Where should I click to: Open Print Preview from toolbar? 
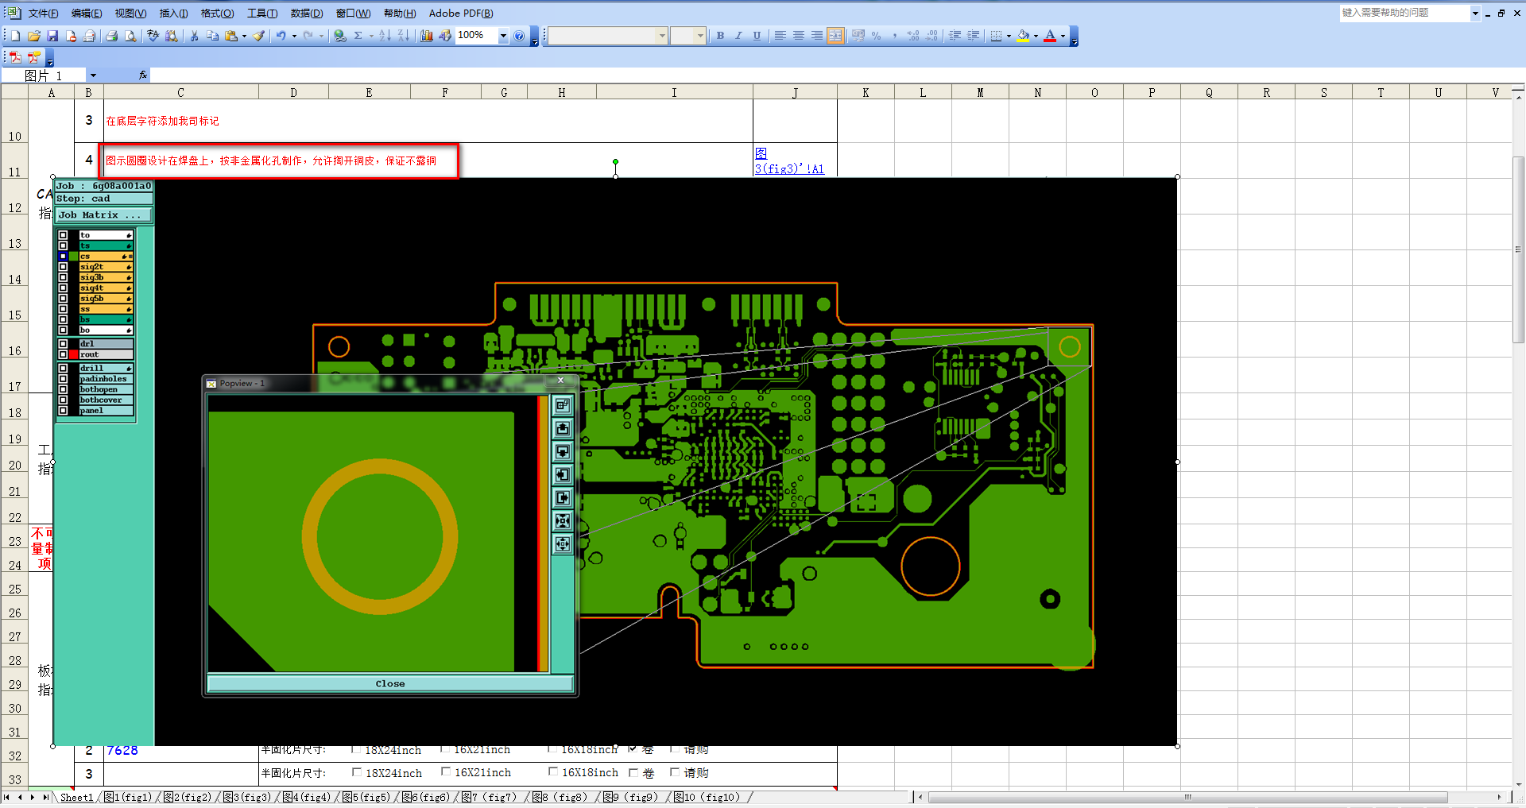tap(130, 36)
